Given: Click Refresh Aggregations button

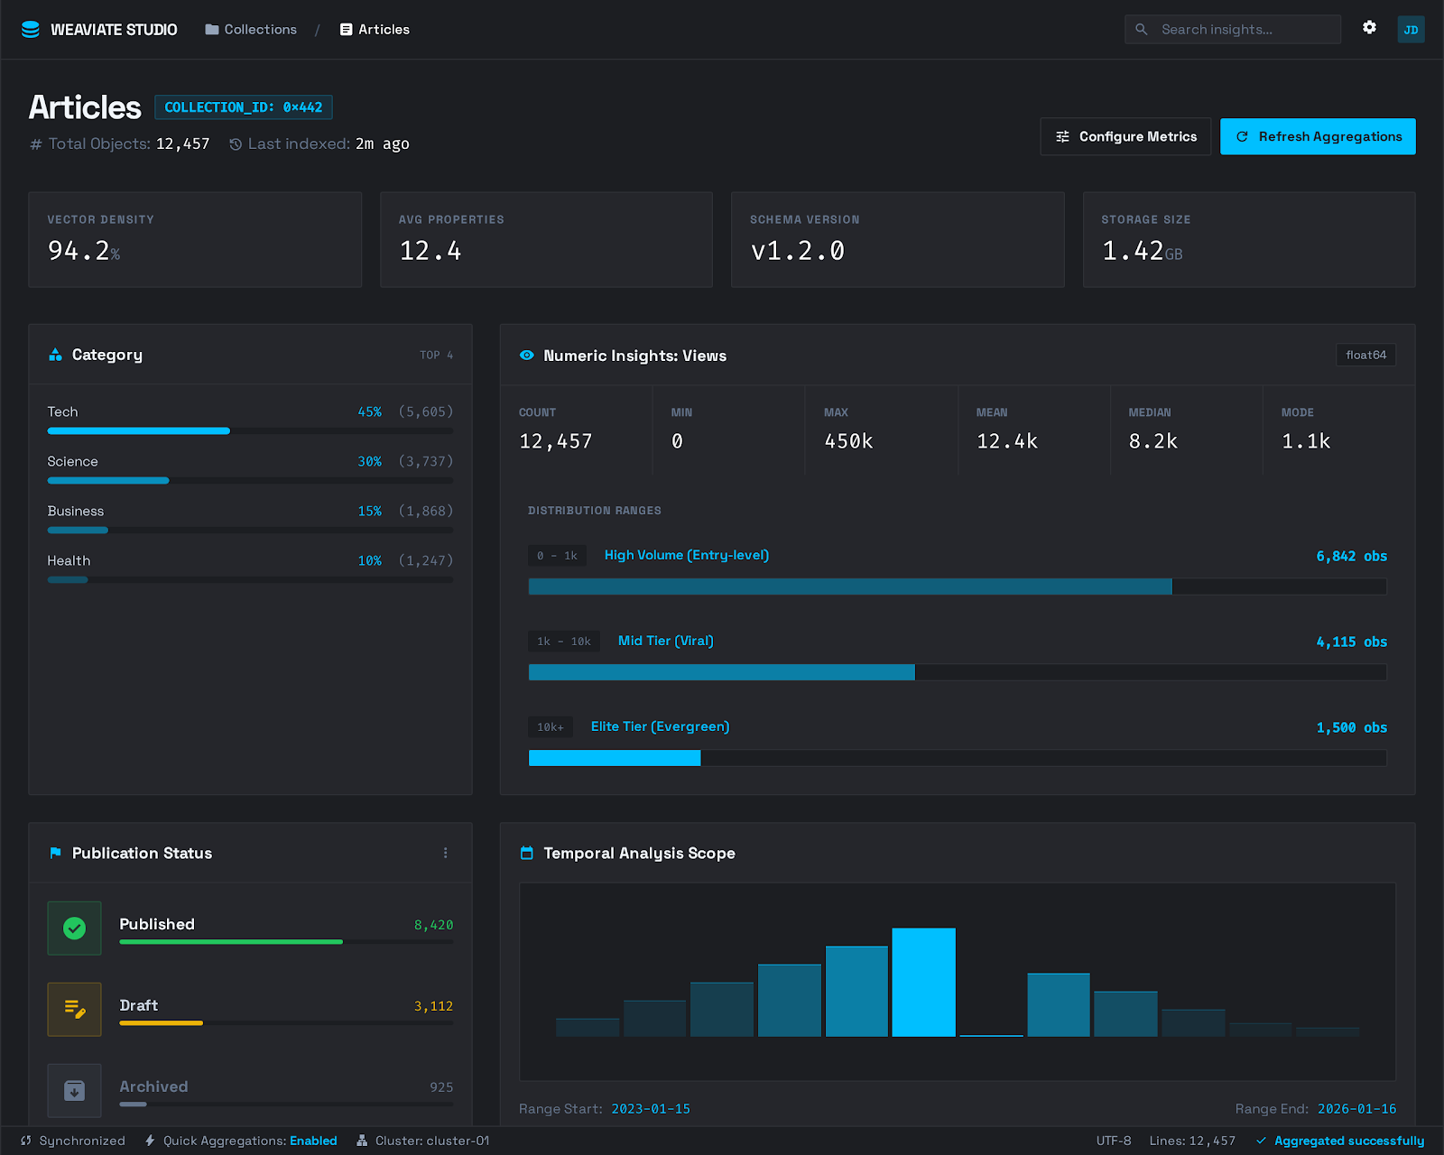Looking at the screenshot, I should pyautogui.click(x=1318, y=136).
